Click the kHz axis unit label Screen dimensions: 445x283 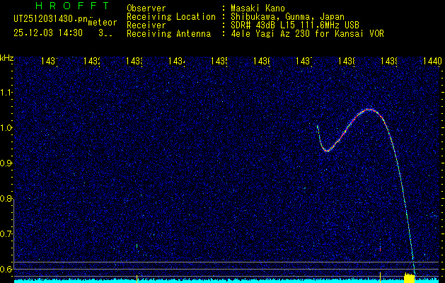coord(6,57)
